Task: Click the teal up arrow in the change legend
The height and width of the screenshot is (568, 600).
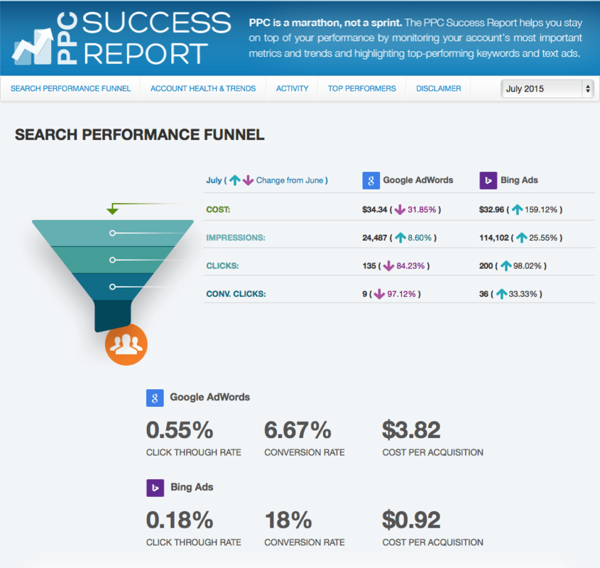Action: coord(234,180)
